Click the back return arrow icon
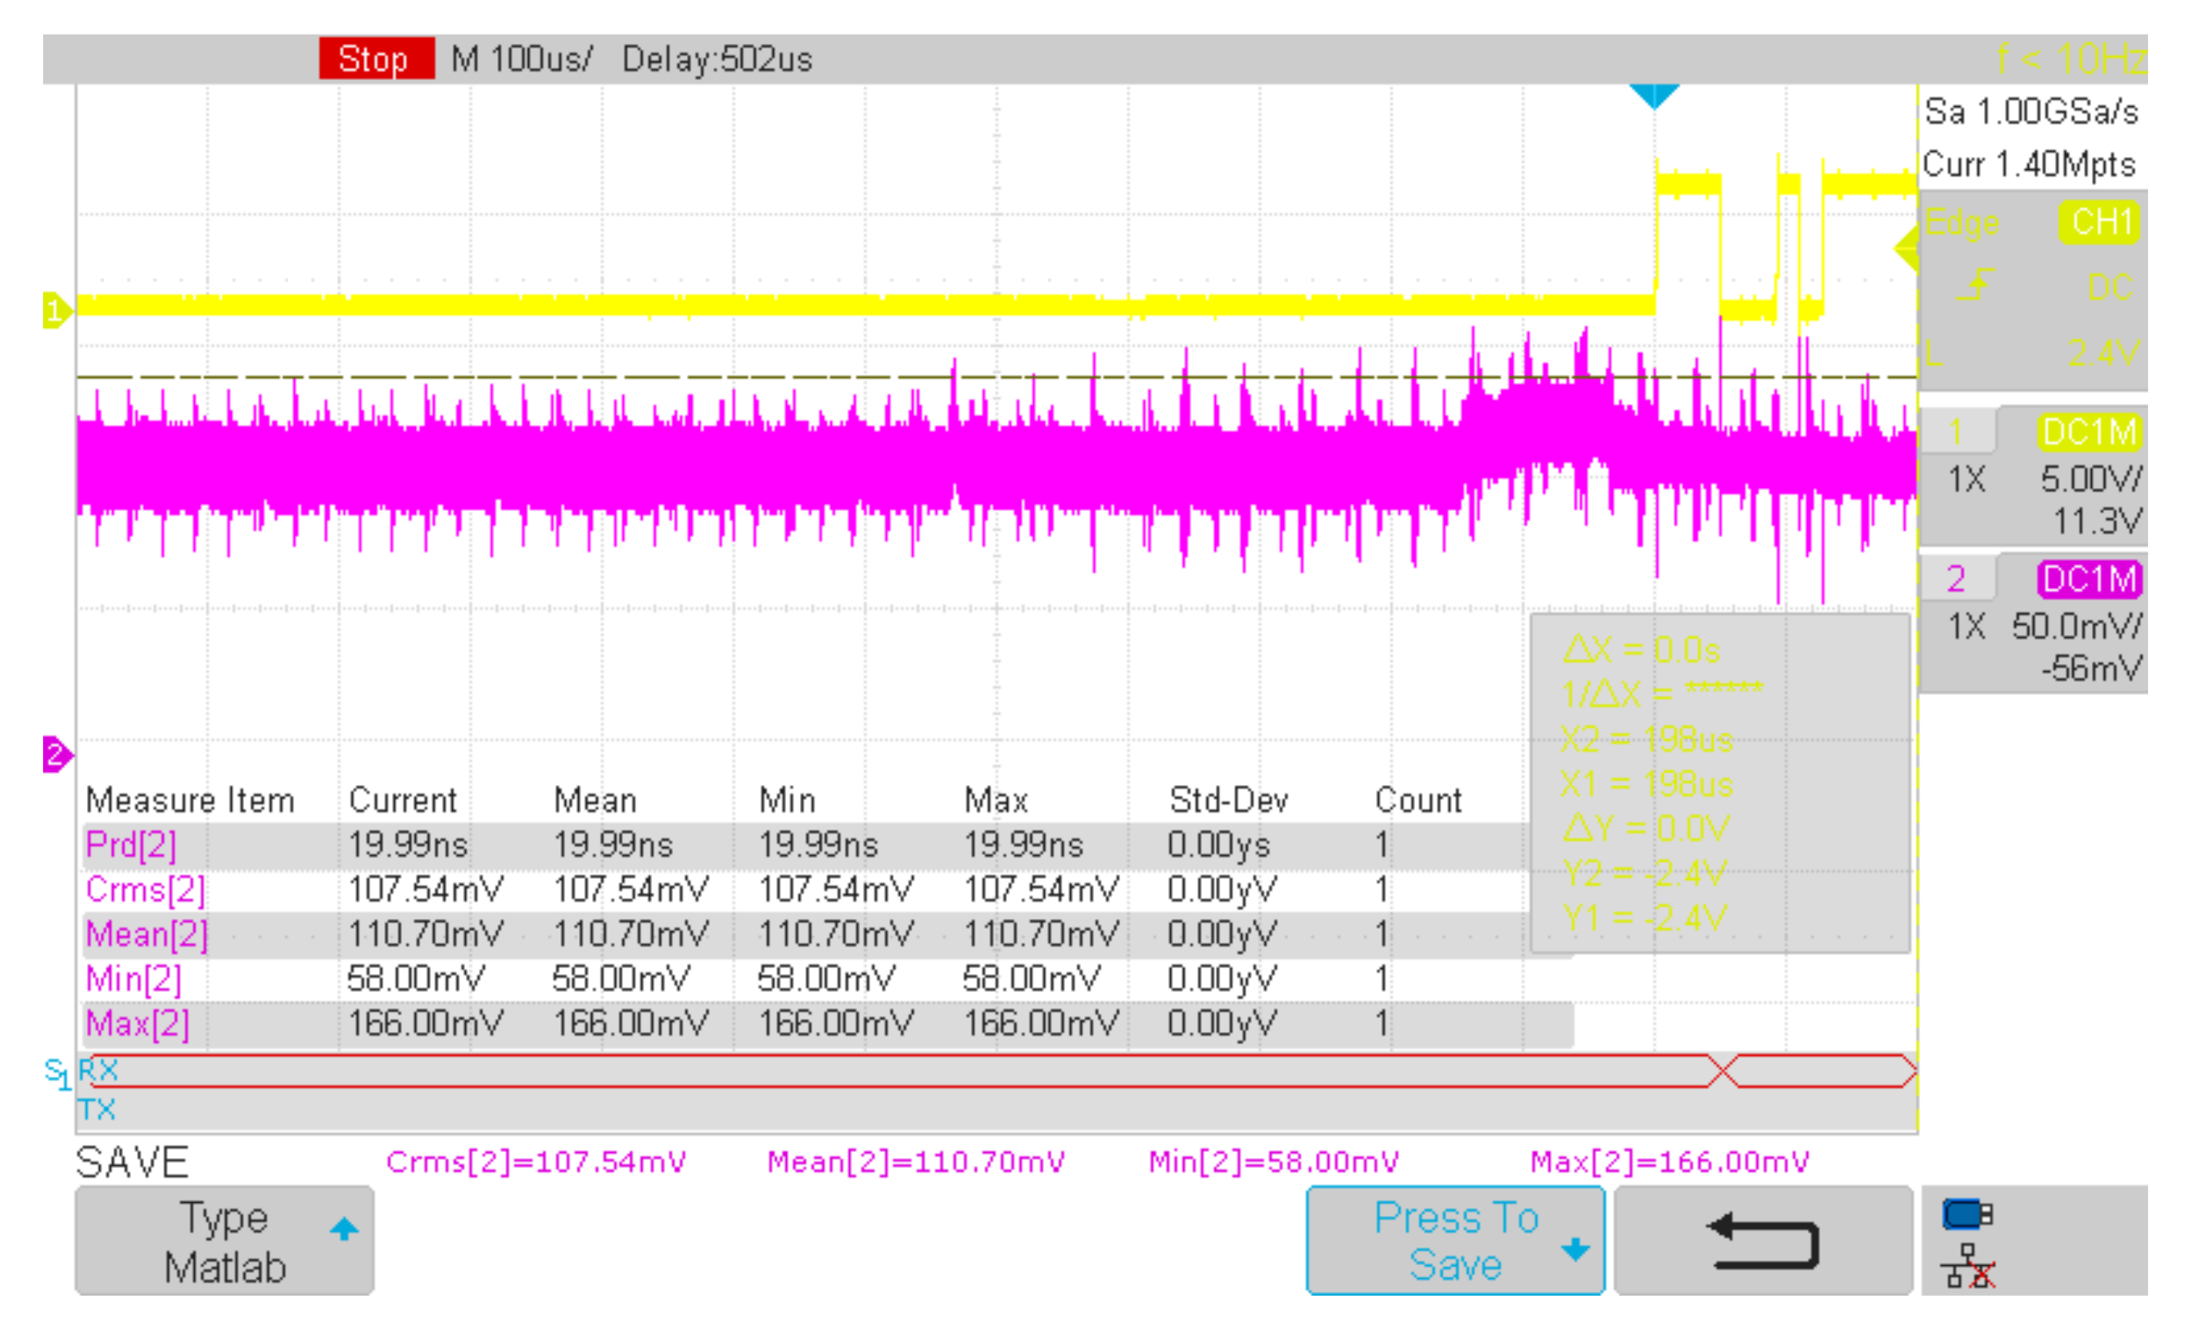The image size is (2185, 1329). point(1763,1241)
